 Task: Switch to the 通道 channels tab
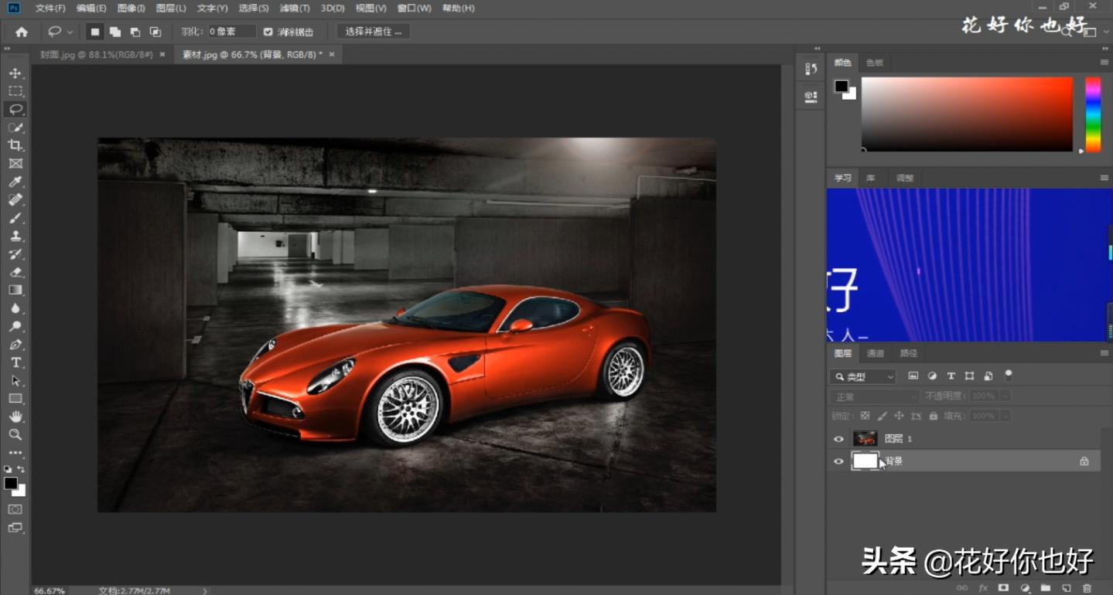(x=875, y=353)
